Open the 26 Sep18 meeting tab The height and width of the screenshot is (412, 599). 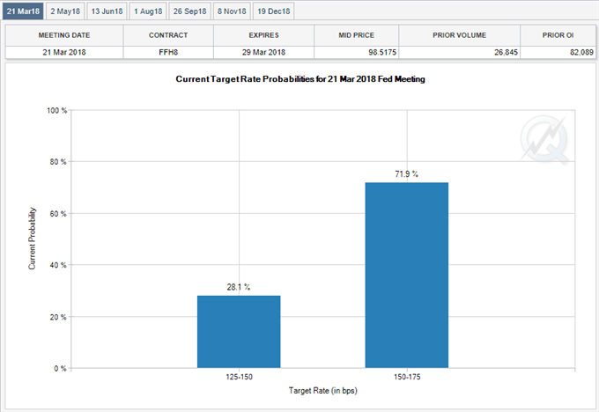coord(190,11)
